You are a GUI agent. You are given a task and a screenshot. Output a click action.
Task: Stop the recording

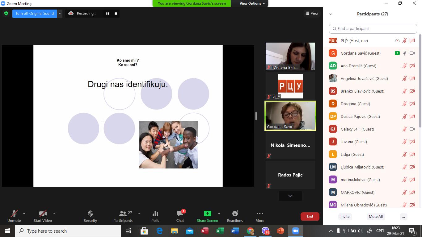coord(116,14)
